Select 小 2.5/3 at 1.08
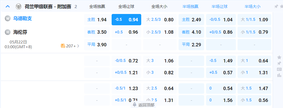This screenshot has width=283, height=108. 160,32
